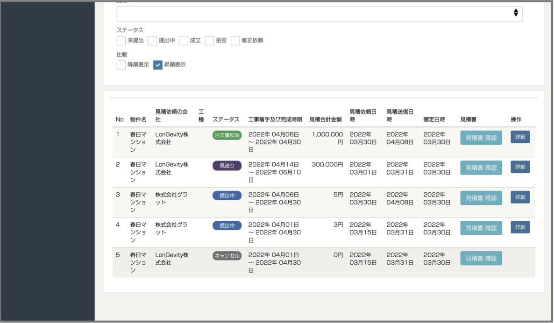The image size is (554, 323).
Task: Open 詳細 for the 見送り estimate
Action: click(x=520, y=167)
